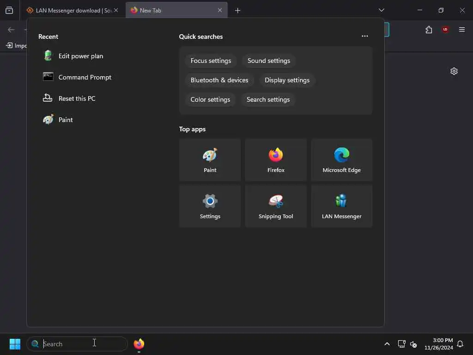Select Color settings quick search
The image size is (473, 355).
[x=210, y=99]
